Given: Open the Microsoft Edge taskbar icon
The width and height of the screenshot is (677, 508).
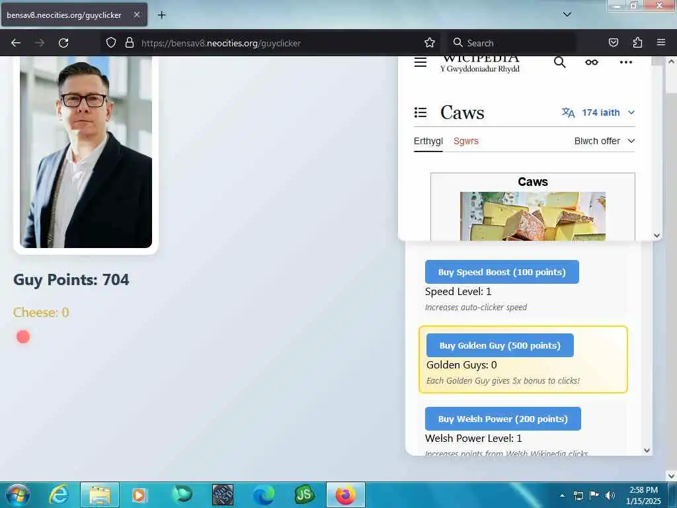Looking at the screenshot, I should coord(264,495).
